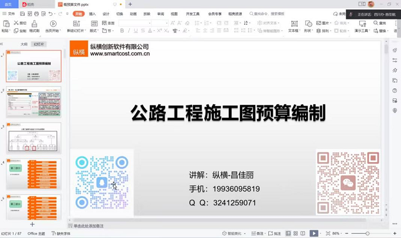401x238 pixels.
Task: Click the zoom out minus button
Action: [347, 233]
